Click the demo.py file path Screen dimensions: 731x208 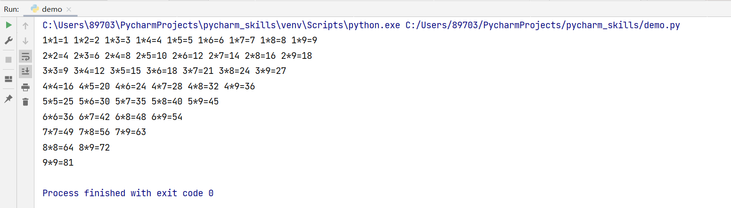coord(542,25)
